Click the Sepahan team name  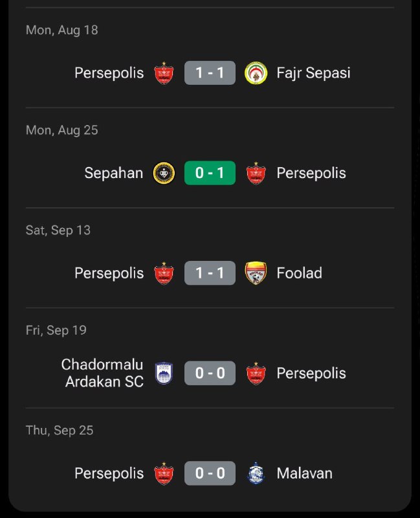(x=114, y=173)
